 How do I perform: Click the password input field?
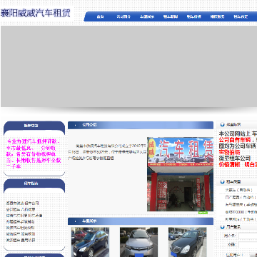pyautogui.click(x=248, y=244)
